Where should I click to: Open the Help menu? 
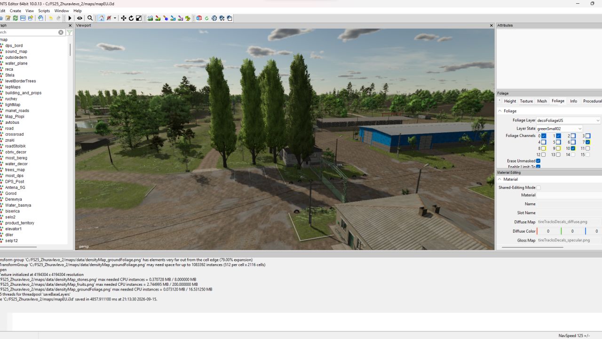point(78,11)
